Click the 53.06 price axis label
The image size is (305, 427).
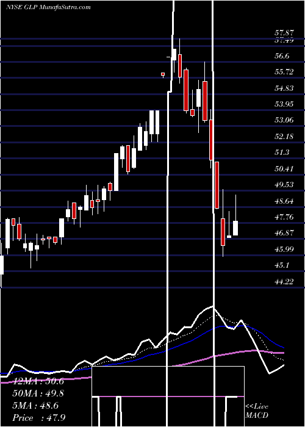tap(284, 120)
